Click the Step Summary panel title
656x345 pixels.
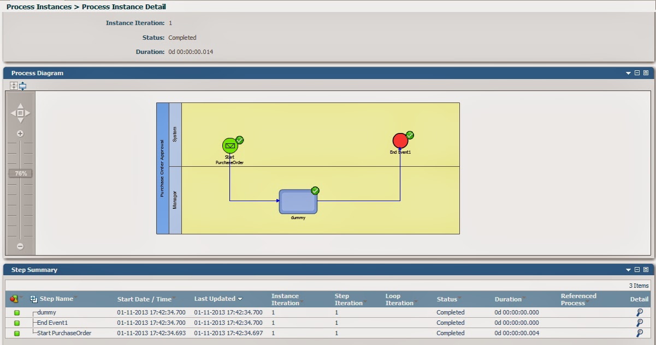[34, 270]
